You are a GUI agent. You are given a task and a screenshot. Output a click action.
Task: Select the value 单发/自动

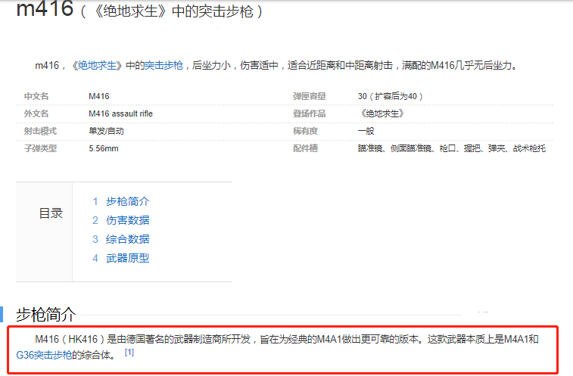pyautogui.click(x=106, y=131)
